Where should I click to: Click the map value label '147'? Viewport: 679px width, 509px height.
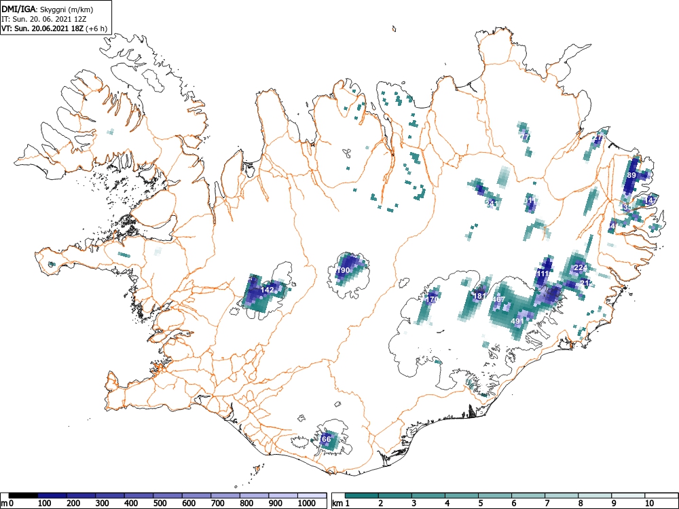click(x=651, y=200)
